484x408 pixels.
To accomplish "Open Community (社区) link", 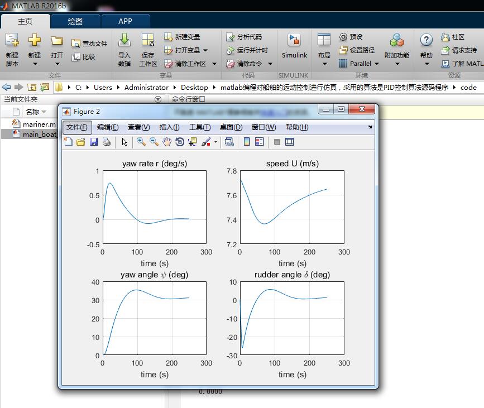I will pyautogui.click(x=453, y=37).
